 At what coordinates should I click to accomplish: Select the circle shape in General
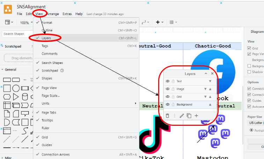pyautogui.click(x=16, y=88)
